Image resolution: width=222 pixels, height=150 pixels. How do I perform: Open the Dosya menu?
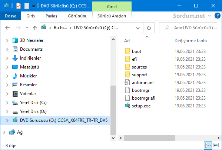pyautogui.click(x=11, y=16)
